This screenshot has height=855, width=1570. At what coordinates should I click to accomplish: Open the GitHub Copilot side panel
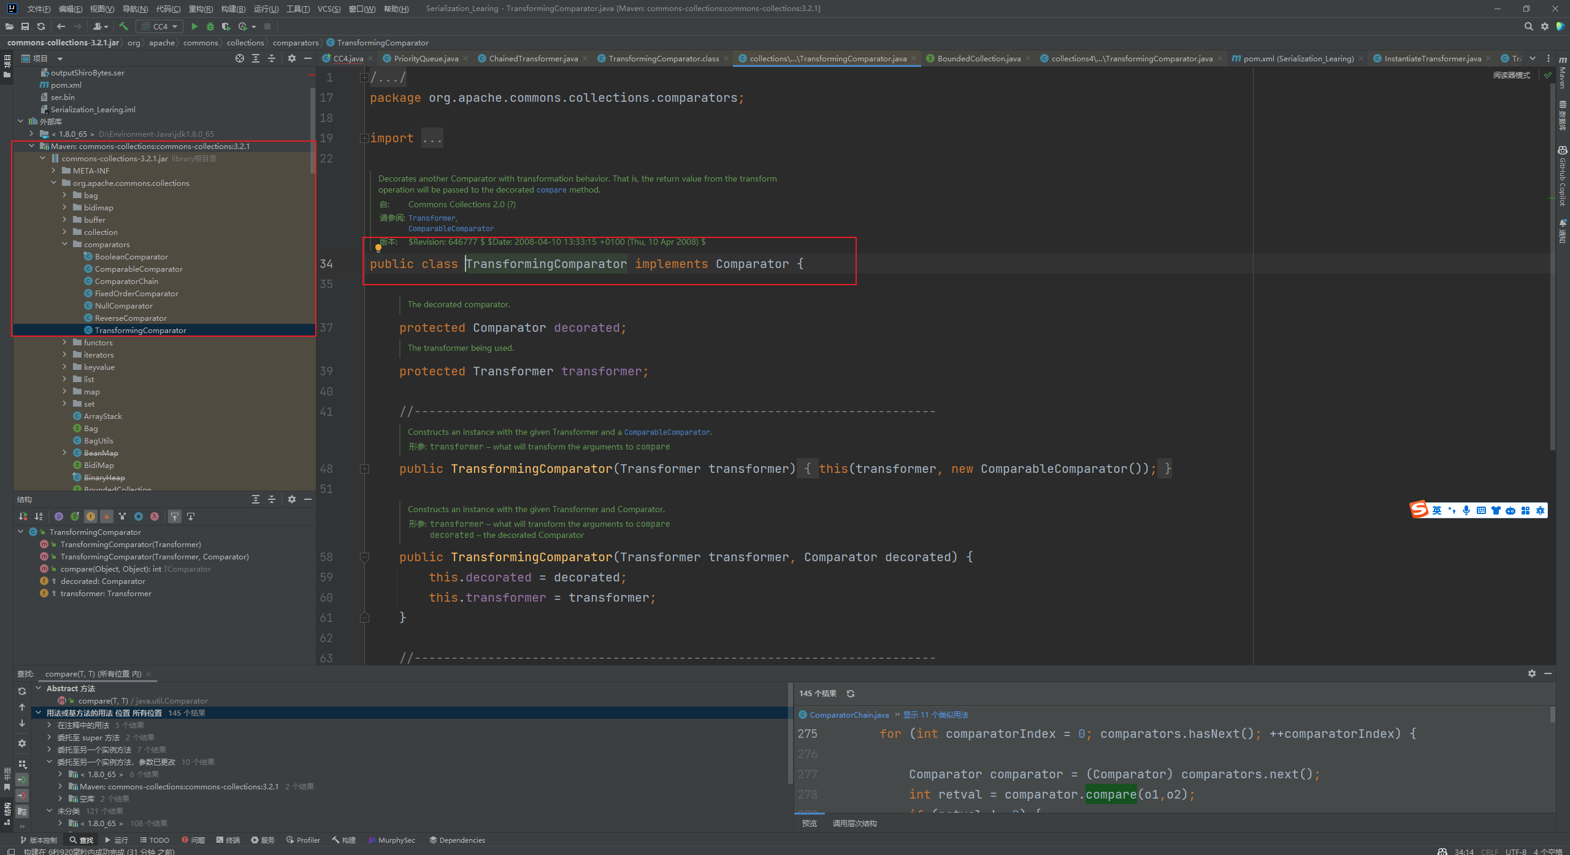(1563, 175)
